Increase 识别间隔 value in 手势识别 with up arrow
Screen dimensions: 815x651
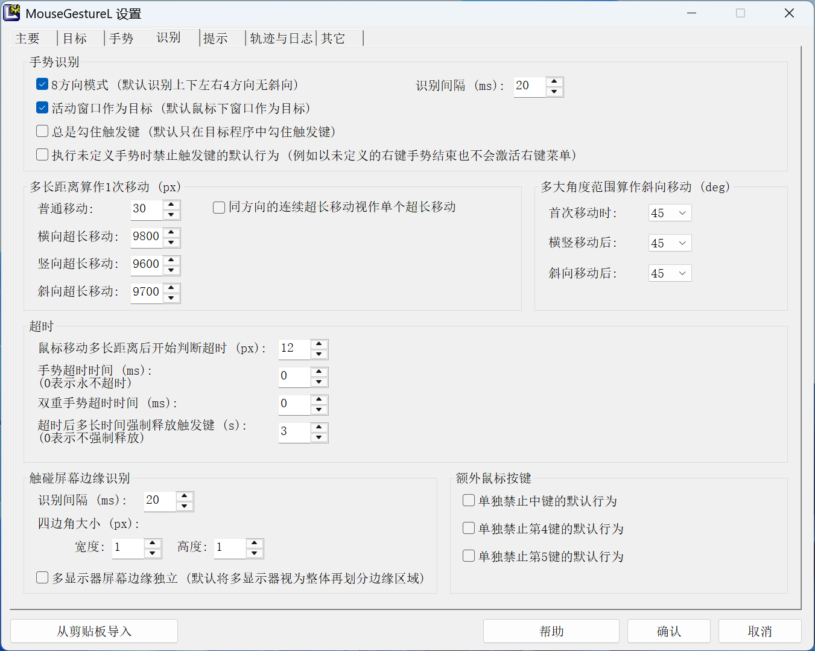click(x=554, y=81)
